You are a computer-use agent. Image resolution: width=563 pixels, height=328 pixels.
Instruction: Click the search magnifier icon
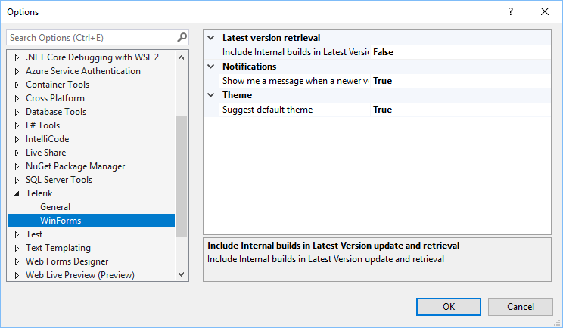pyautogui.click(x=182, y=37)
